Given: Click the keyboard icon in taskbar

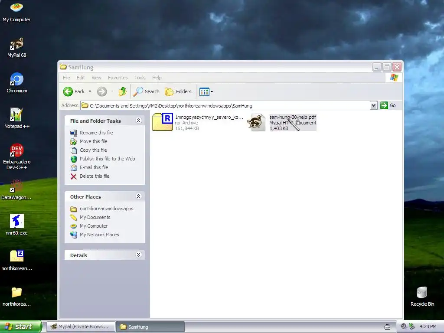Looking at the screenshot, I should click(x=388, y=327).
